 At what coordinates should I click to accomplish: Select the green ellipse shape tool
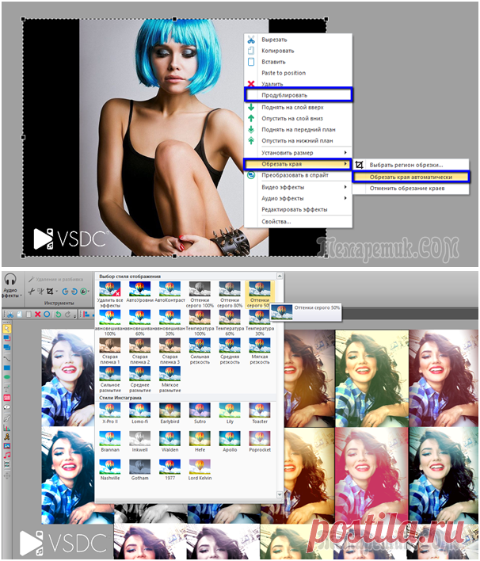[x=7, y=376]
